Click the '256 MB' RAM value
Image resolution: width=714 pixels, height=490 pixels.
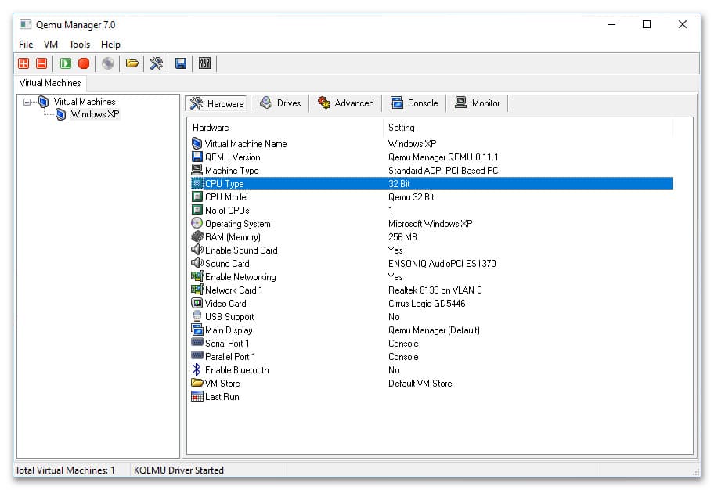point(402,237)
